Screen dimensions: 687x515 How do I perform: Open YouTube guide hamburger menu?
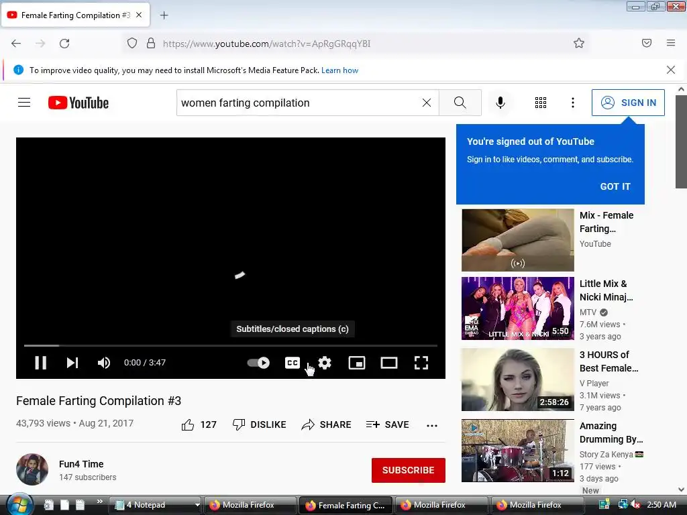click(x=24, y=103)
